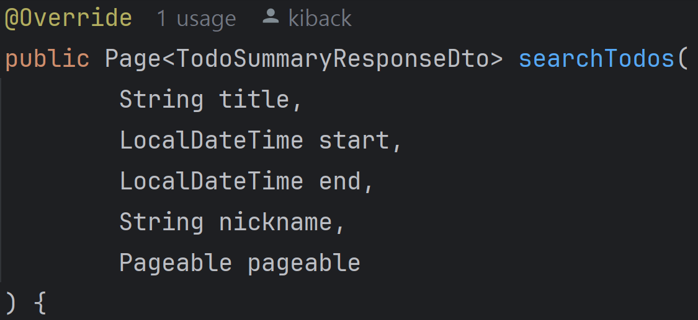Click the opening curly brace
The width and height of the screenshot is (698, 320).
40,304
